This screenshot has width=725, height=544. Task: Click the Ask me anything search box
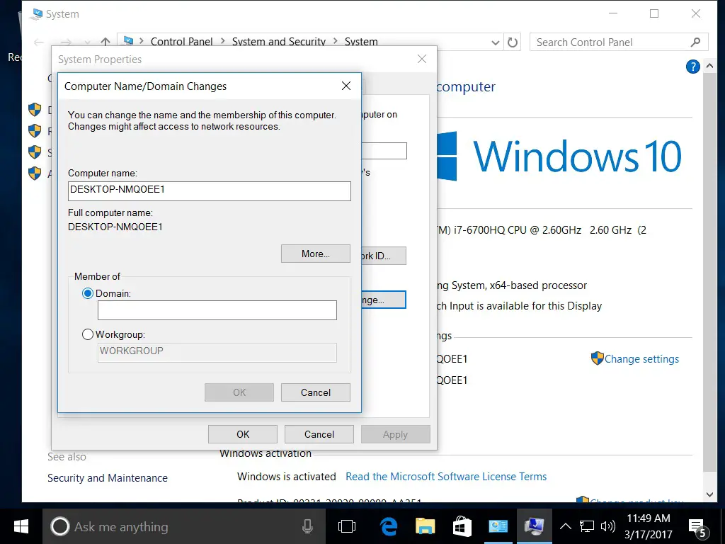click(x=184, y=526)
